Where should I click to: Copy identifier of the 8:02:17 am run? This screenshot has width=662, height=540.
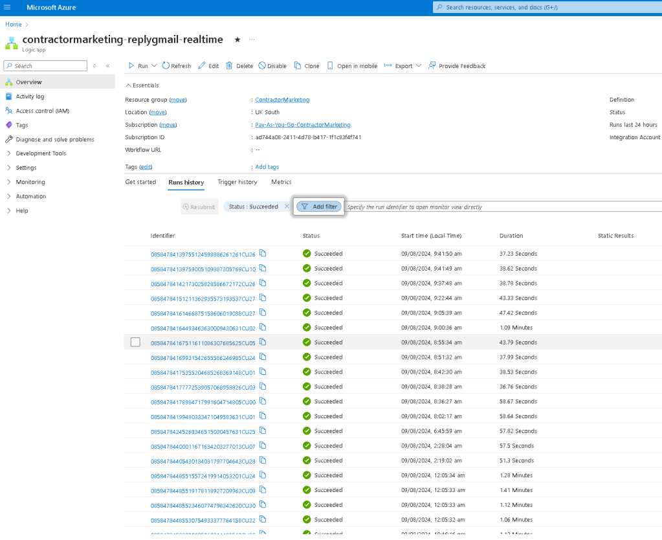(x=263, y=416)
